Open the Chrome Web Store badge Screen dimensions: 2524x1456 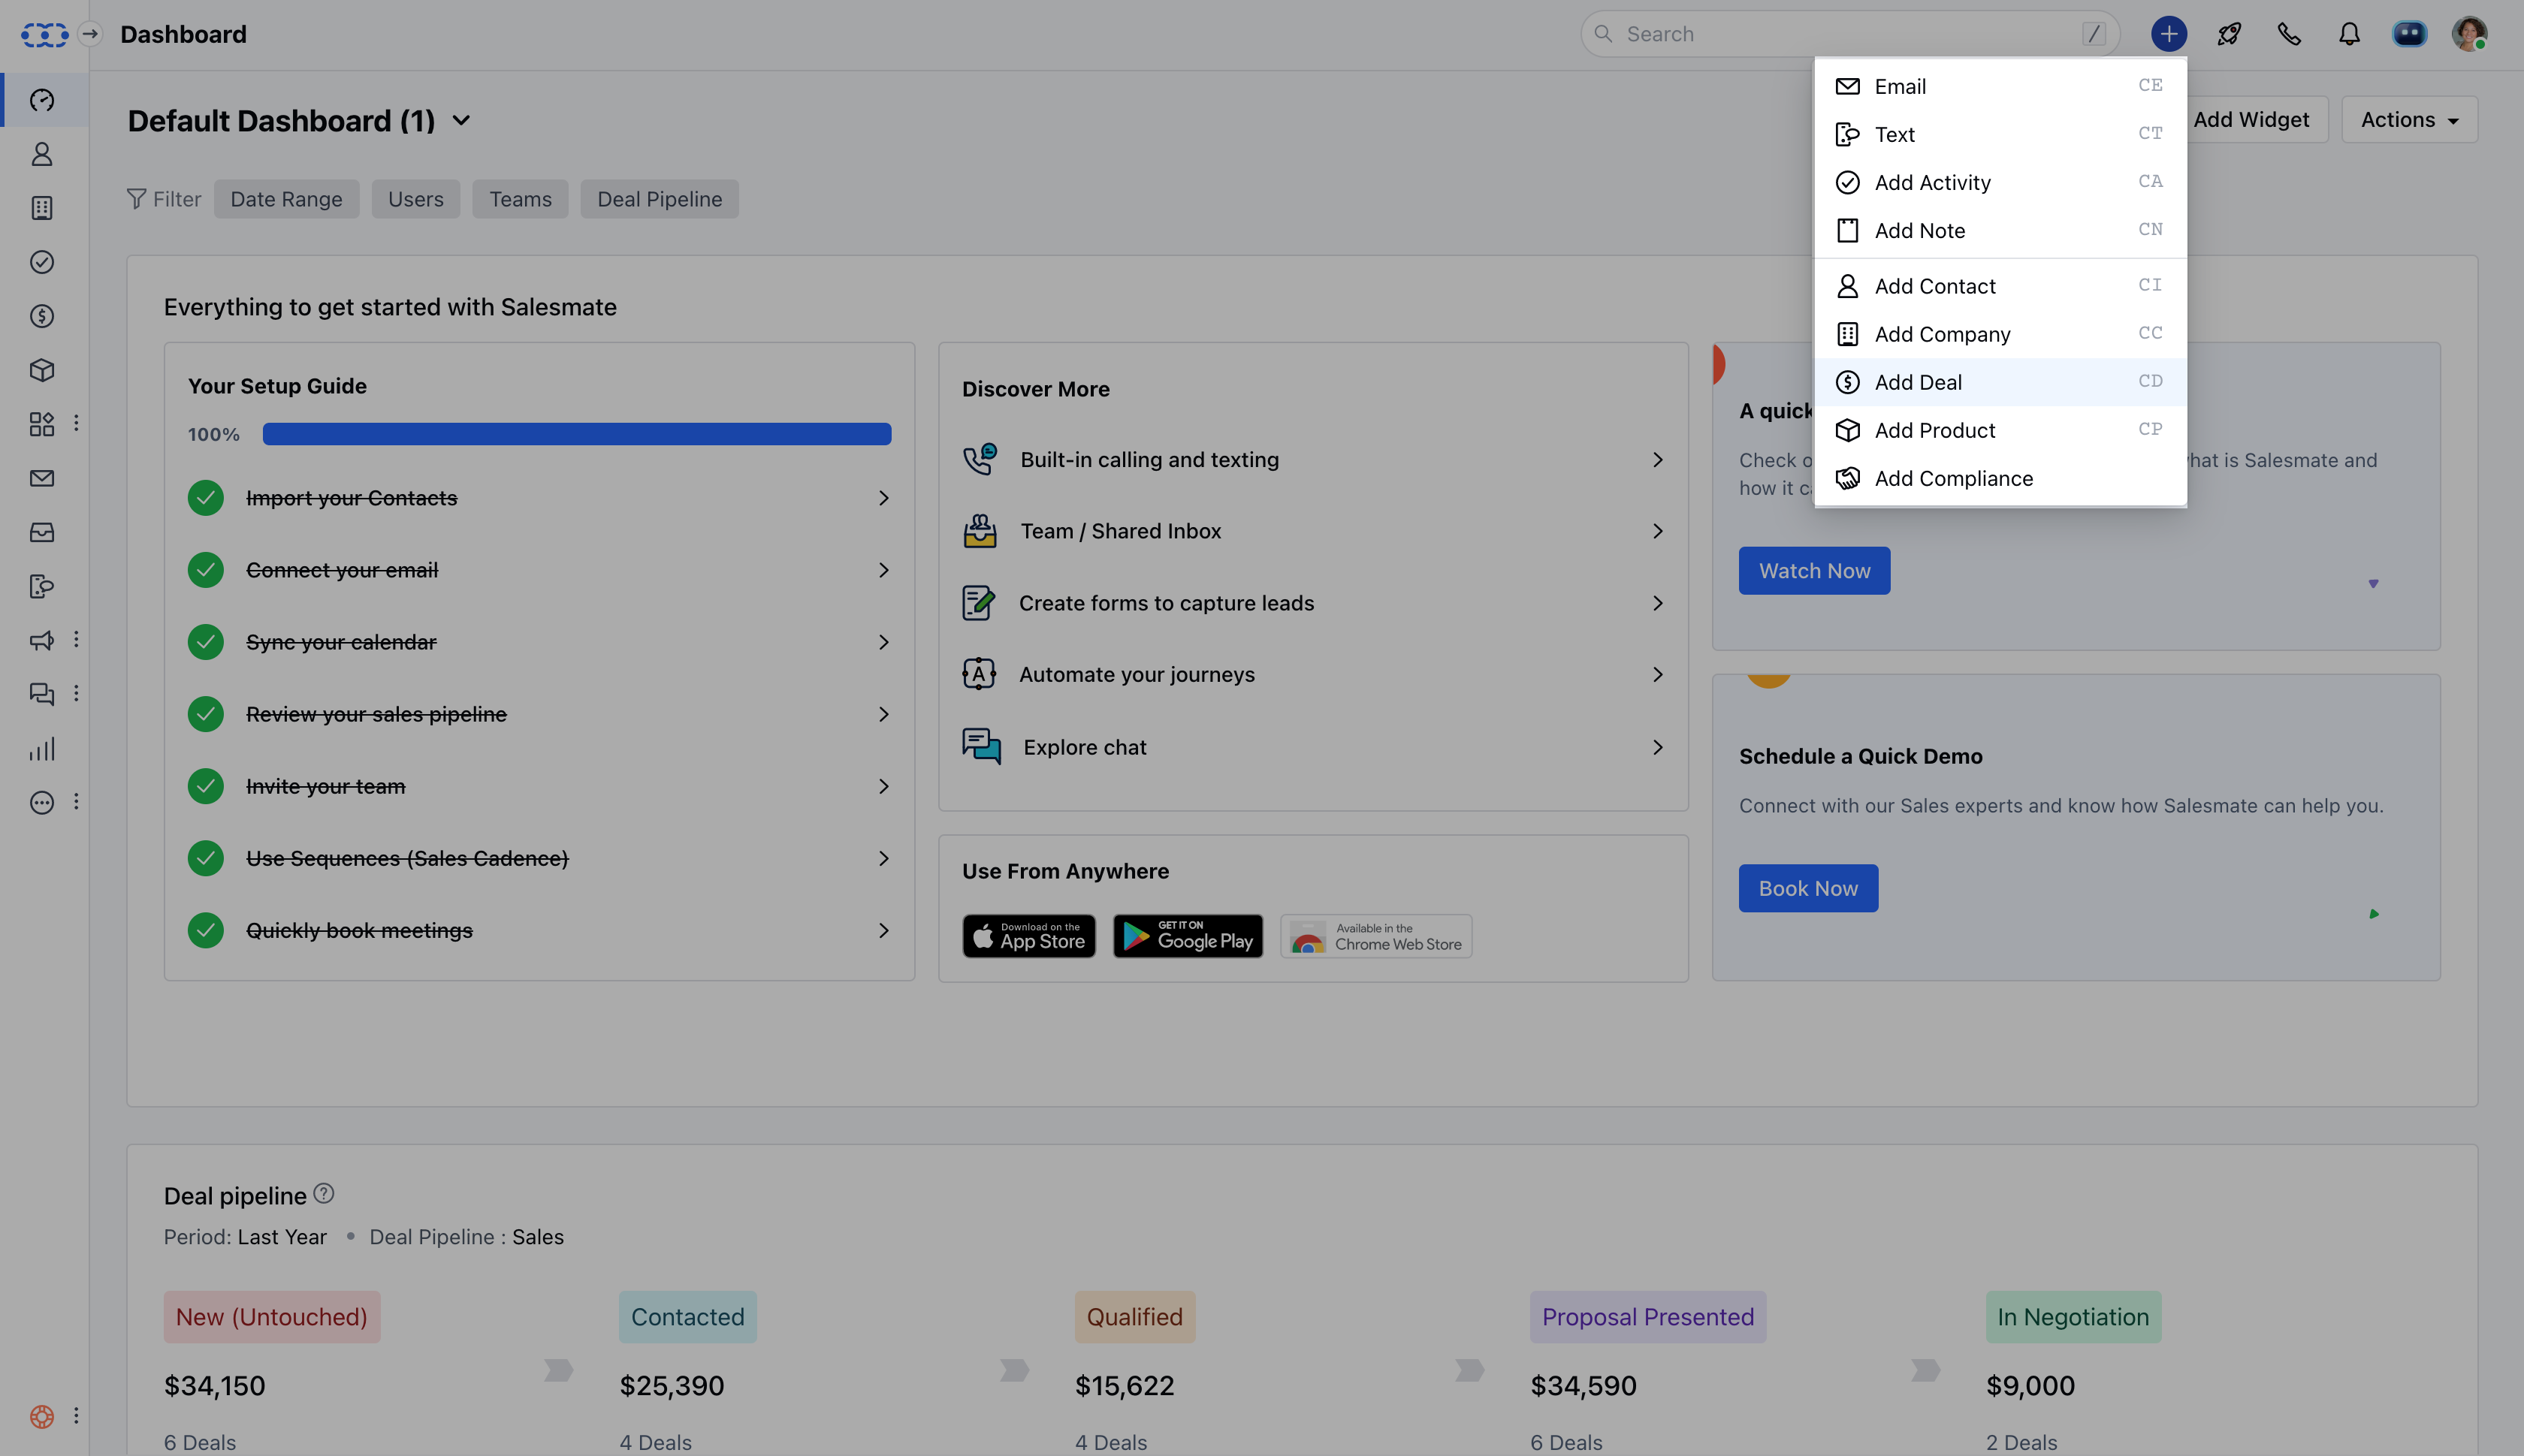pyautogui.click(x=1375, y=936)
